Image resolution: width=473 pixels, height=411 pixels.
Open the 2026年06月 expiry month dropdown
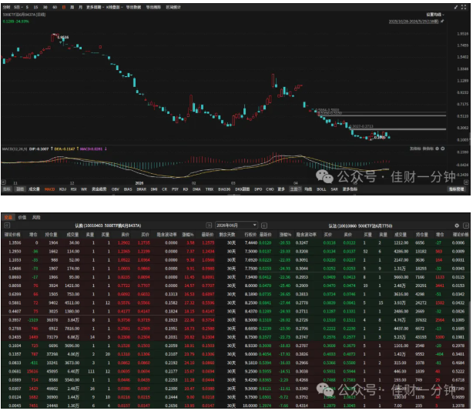click(236, 226)
